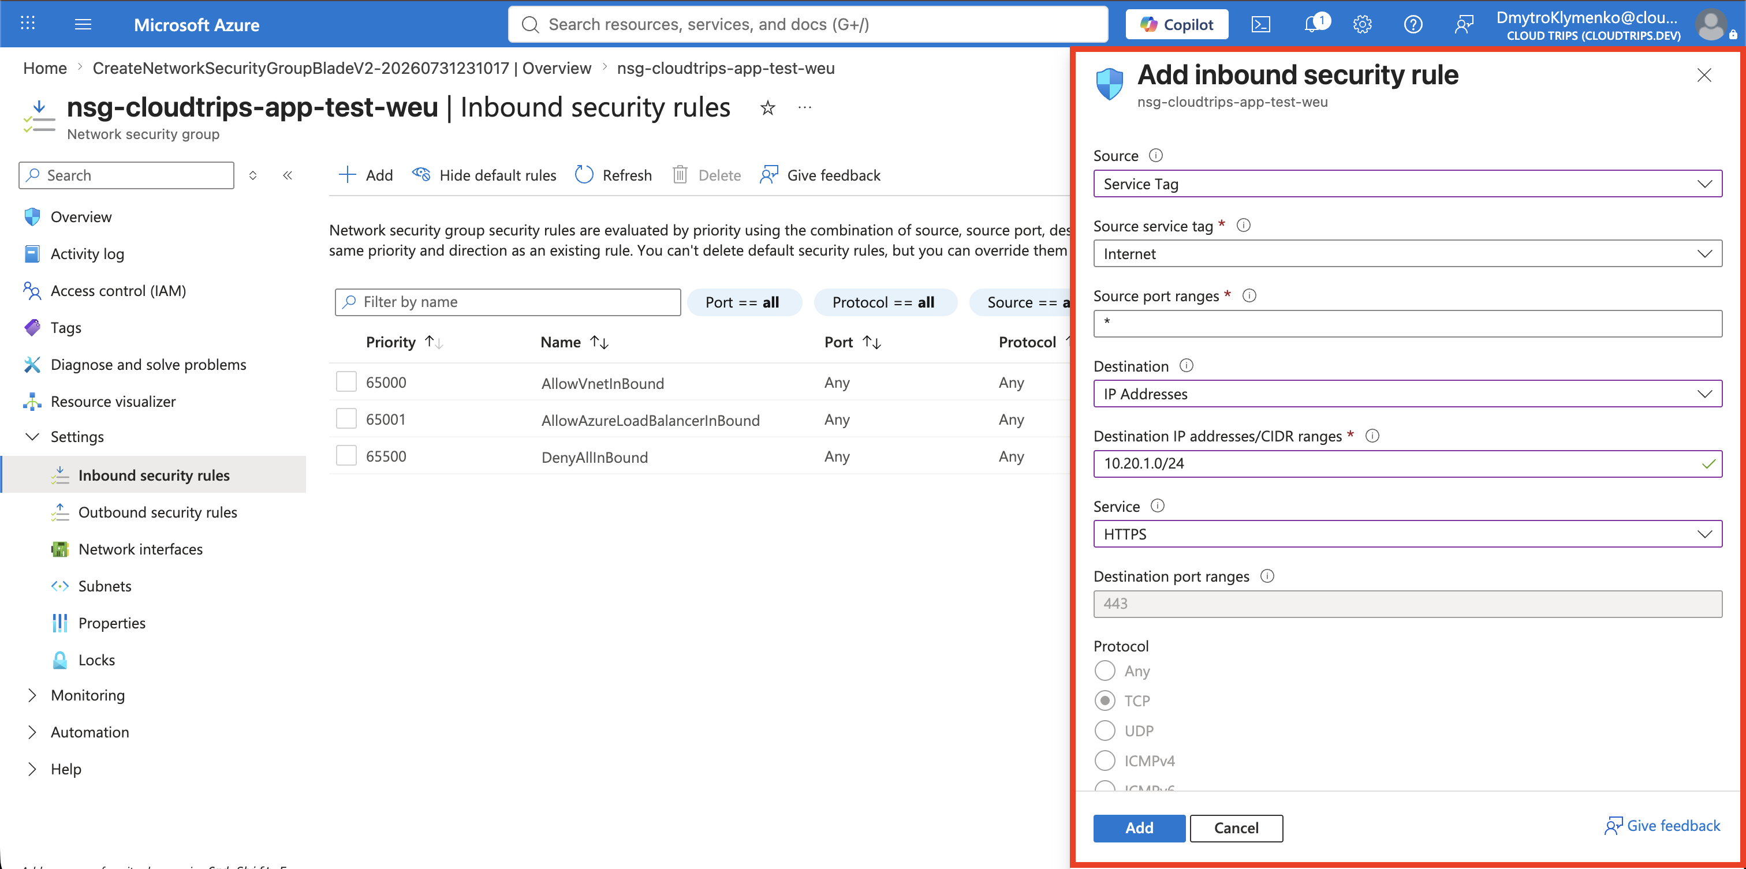This screenshot has height=869, width=1746.
Task: Open the Service dropdown showing HTTPS
Action: [1407, 534]
